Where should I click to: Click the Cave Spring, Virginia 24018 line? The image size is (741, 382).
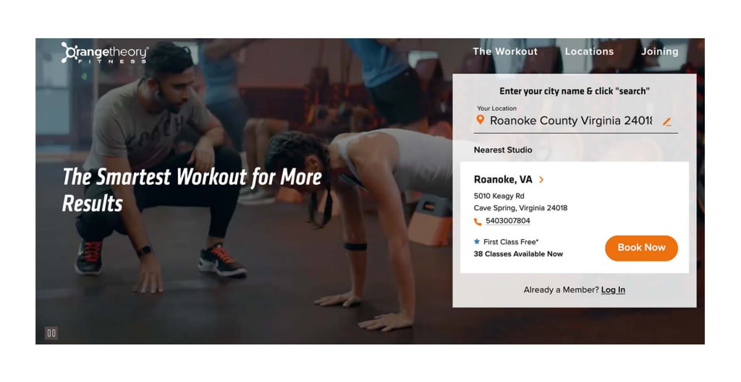coord(520,208)
